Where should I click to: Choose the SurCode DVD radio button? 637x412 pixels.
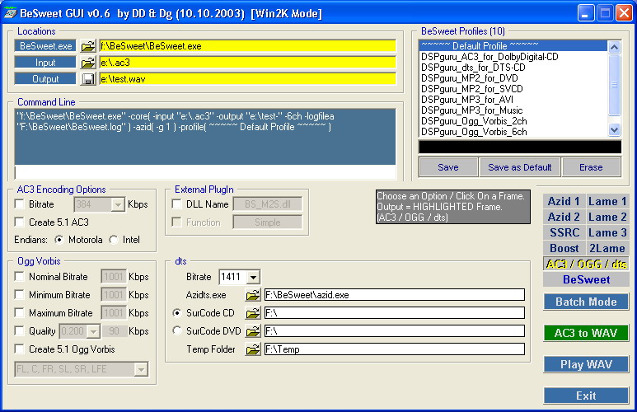pos(176,330)
